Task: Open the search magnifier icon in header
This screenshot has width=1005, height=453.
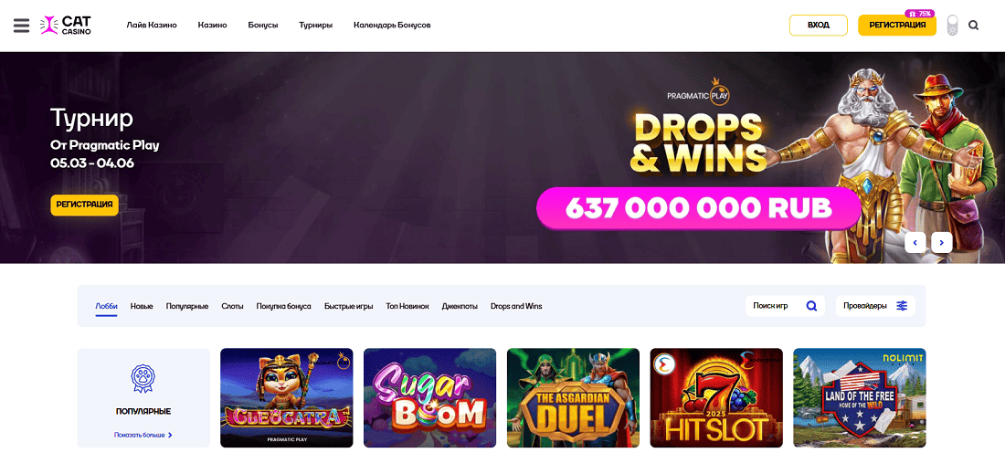Action: (x=974, y=26)
